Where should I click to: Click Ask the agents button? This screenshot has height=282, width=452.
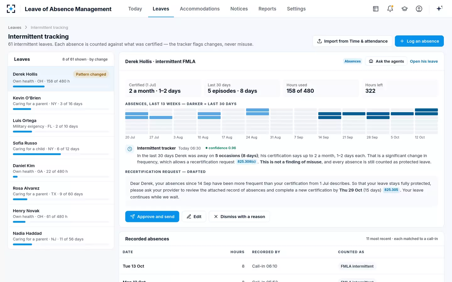click(386, 61)
